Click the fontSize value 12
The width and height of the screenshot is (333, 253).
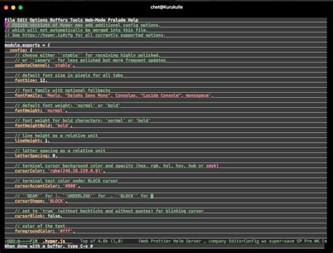[42, 80]
